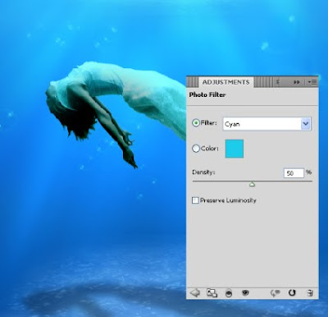This screenshot has width=328, height=317.
Task: Focus the Density percentage field
Action: [294, 173]
